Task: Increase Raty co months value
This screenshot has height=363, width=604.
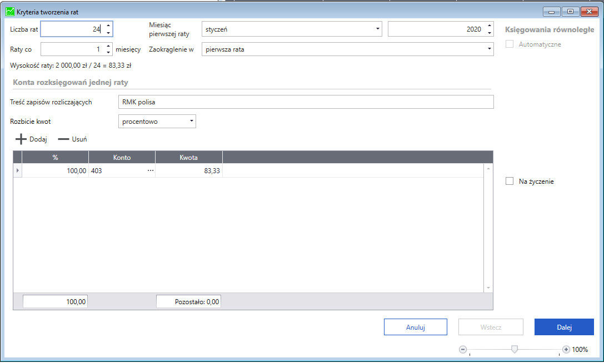Action: 108,46
